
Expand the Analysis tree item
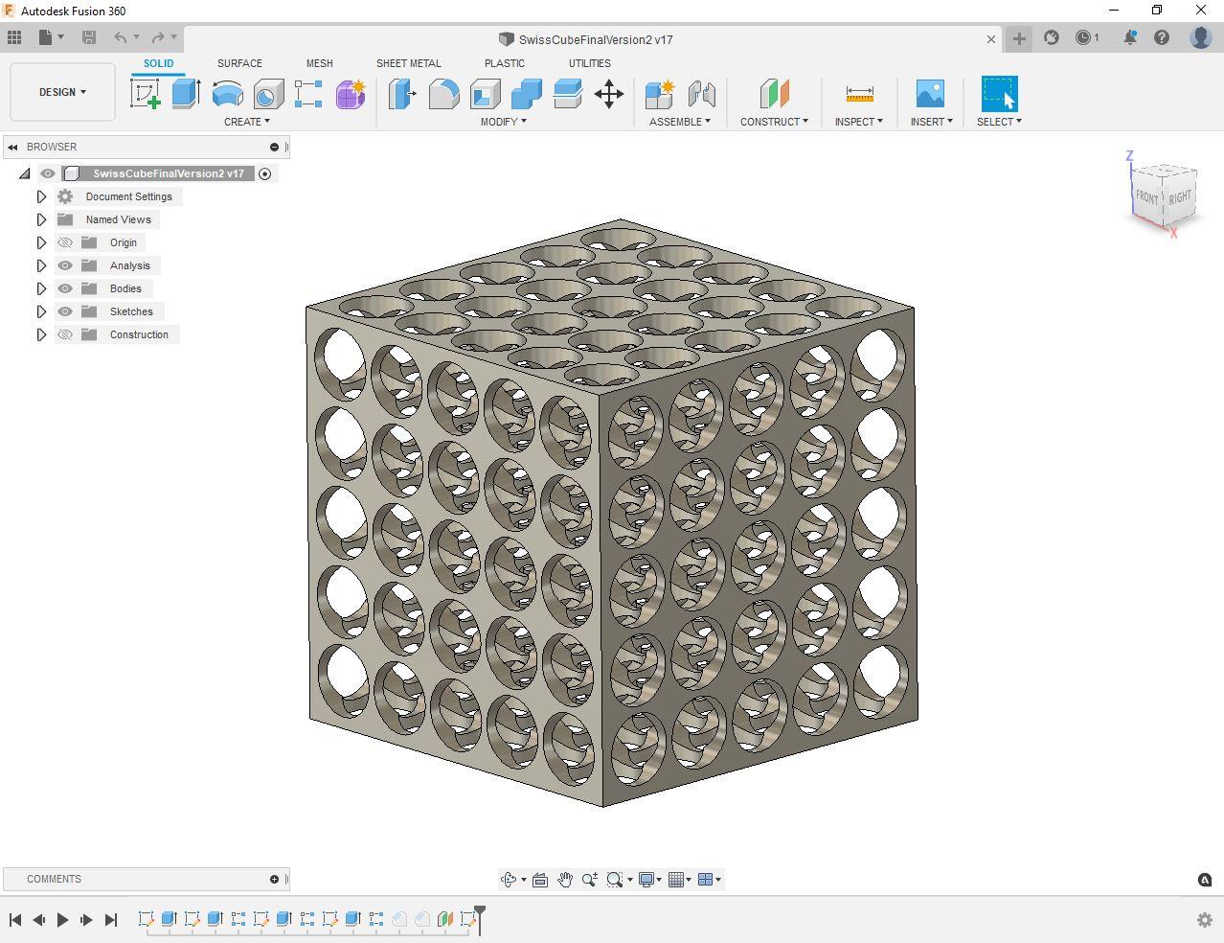(41, 264)
